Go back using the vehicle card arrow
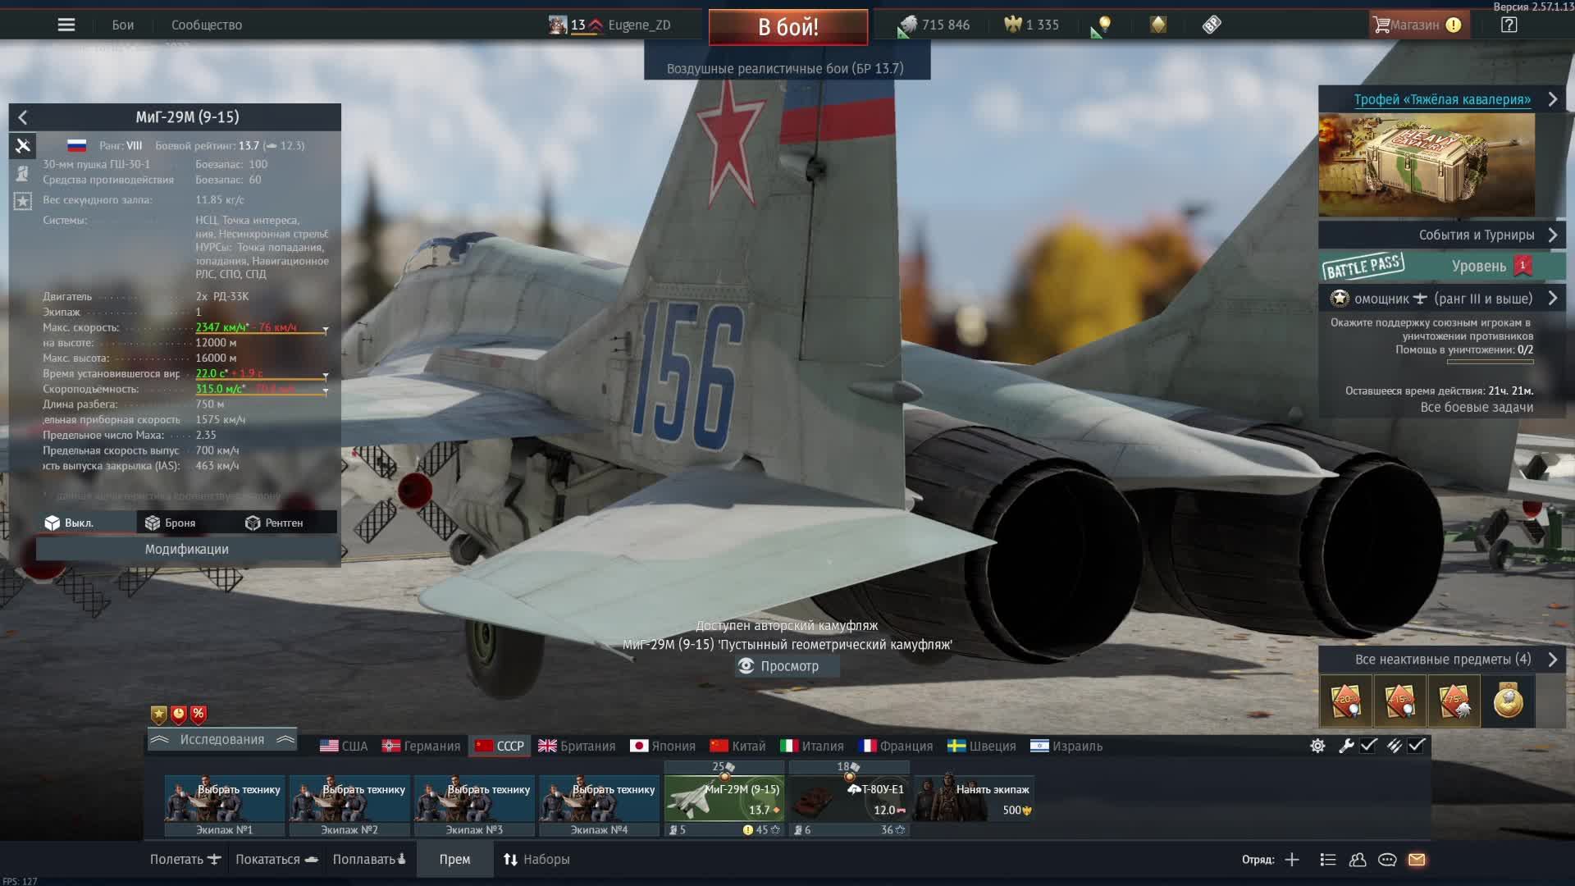The width and height of the screenshot is (1575, 886). pos(23,117)
